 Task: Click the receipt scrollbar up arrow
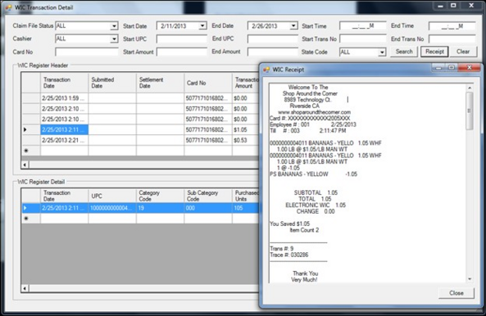click(470, 88)
